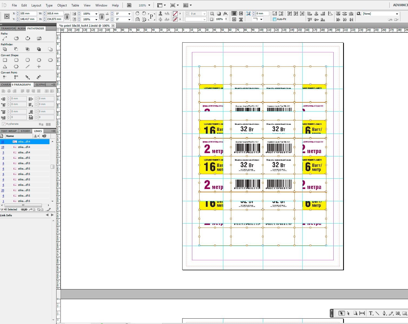Open the scale Y percentage dropdown

pos(96,19)
